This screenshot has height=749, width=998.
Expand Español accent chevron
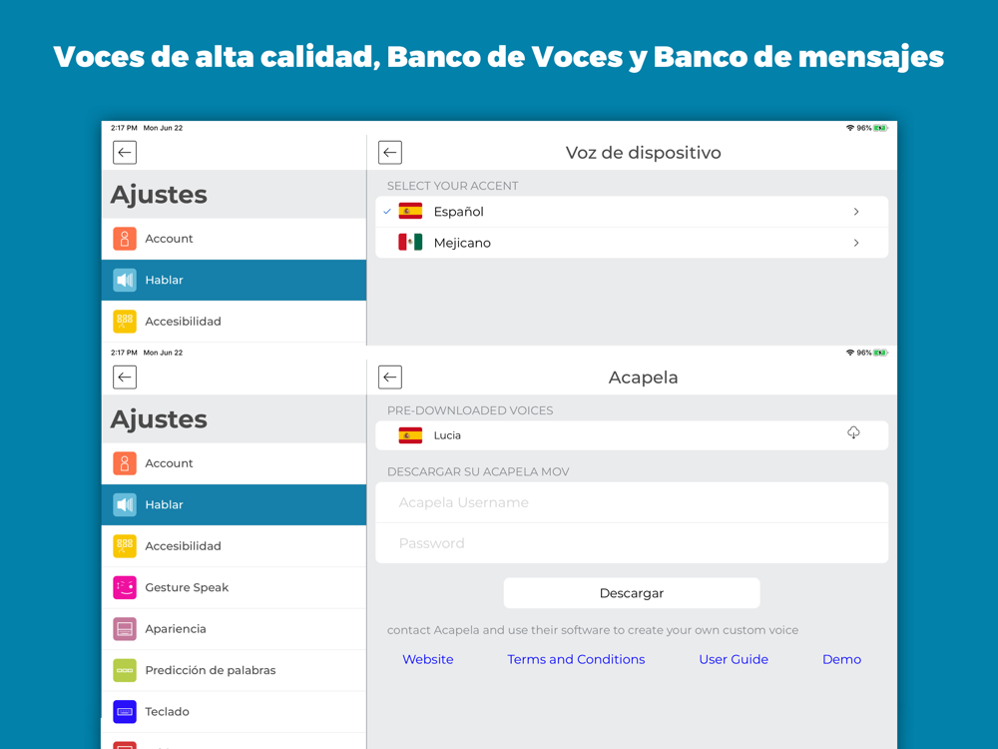point(856,212)
